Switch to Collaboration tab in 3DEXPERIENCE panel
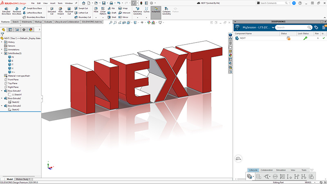The width and height of the screenshot is (327, 184). click(x=267, y=170)
